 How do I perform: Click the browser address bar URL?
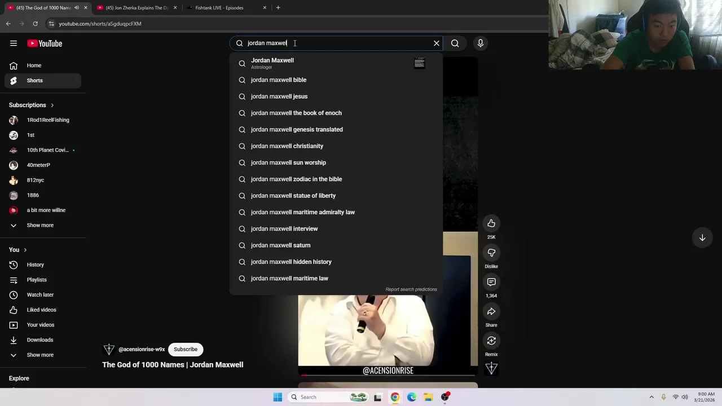[100, 24]
